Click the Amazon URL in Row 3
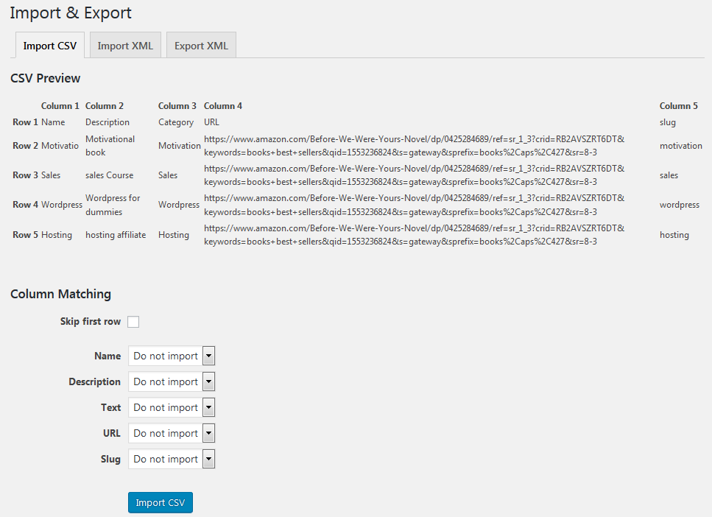 pyautogui.click(x=414, y=175)
